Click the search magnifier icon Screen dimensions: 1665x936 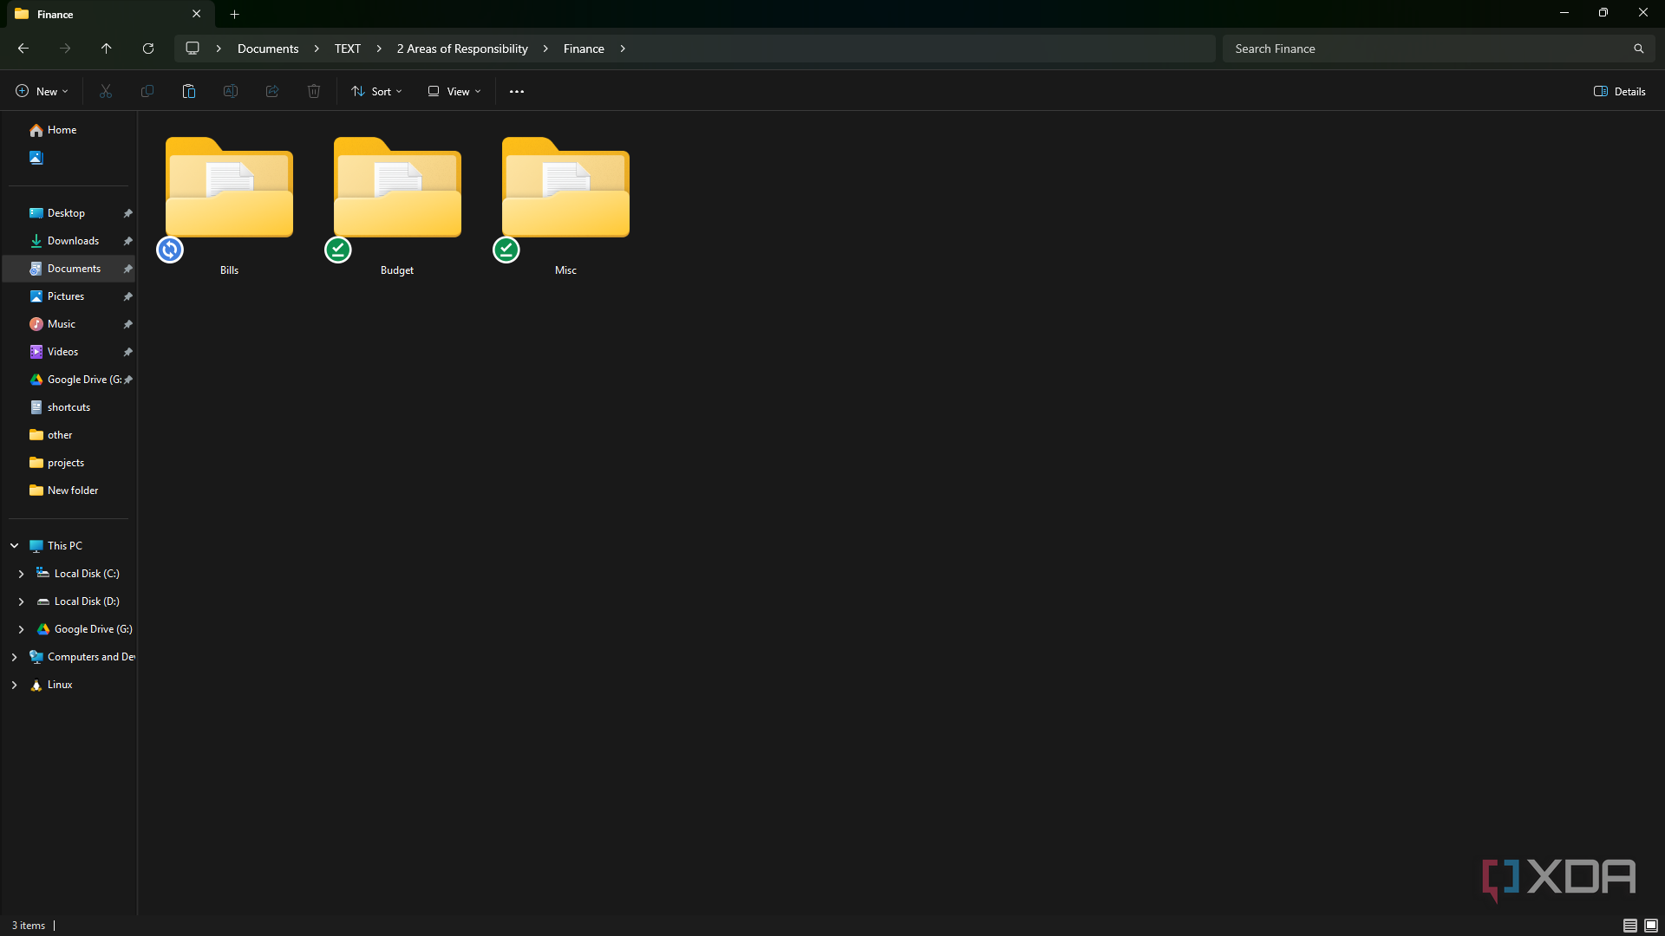pos(1638,49)
